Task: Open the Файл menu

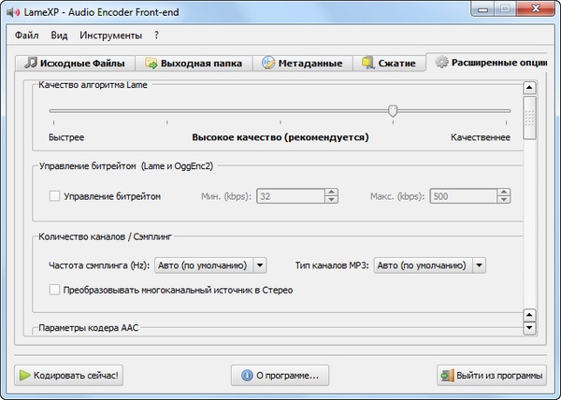Action: click(x=26, y=36)
